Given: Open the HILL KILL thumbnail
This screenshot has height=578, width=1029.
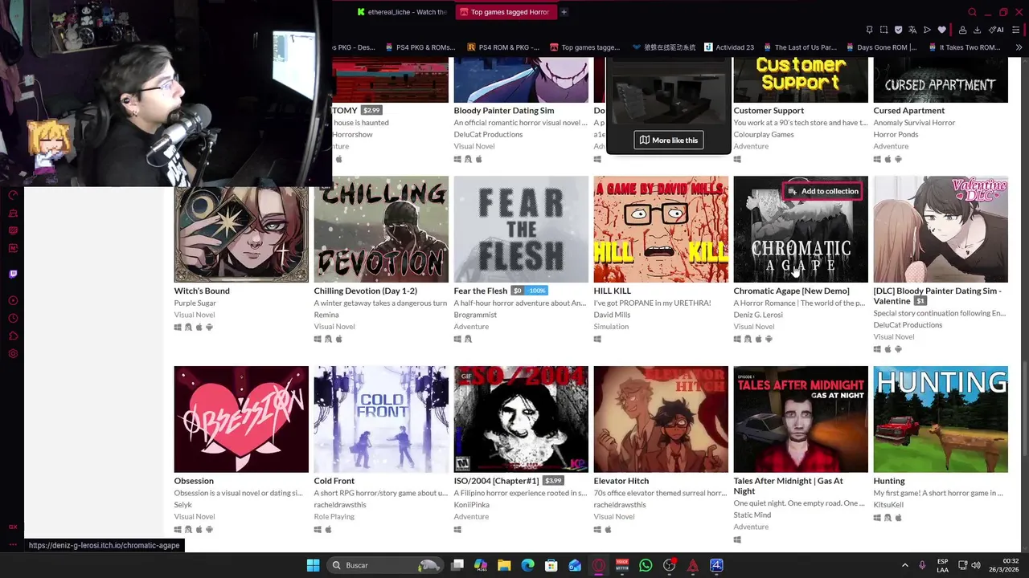Looking at the screenshot, I should tap(661, 230).
